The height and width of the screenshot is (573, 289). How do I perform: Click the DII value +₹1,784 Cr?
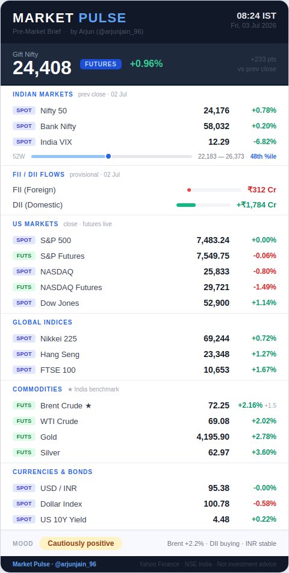pos(256,205)
